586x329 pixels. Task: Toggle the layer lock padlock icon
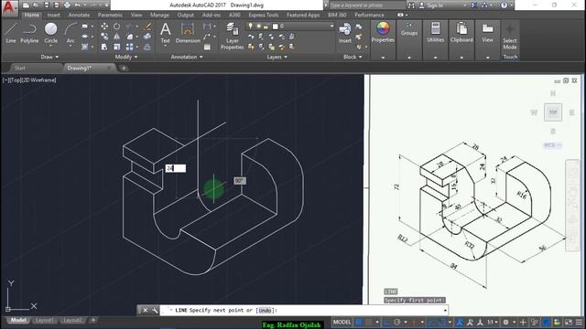(266, 27)
